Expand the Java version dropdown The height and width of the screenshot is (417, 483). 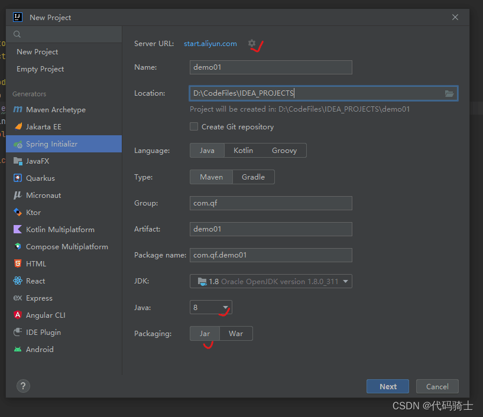(223, 307)
